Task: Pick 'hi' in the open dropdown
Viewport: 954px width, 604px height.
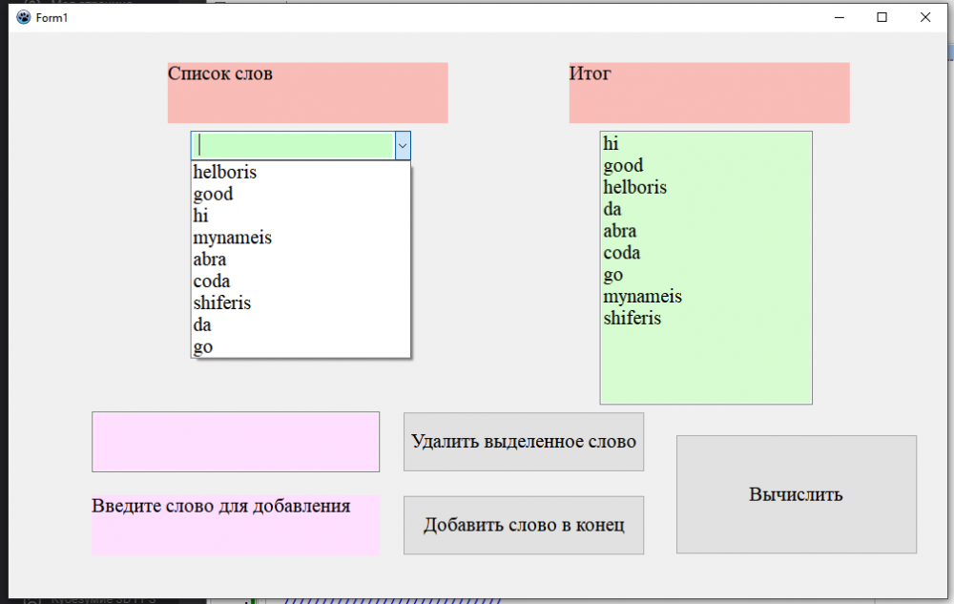Action: pyautogui.click(x=301, y=216)
